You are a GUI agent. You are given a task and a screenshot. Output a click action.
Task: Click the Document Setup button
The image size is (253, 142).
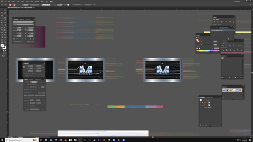[x=77, y=5]
